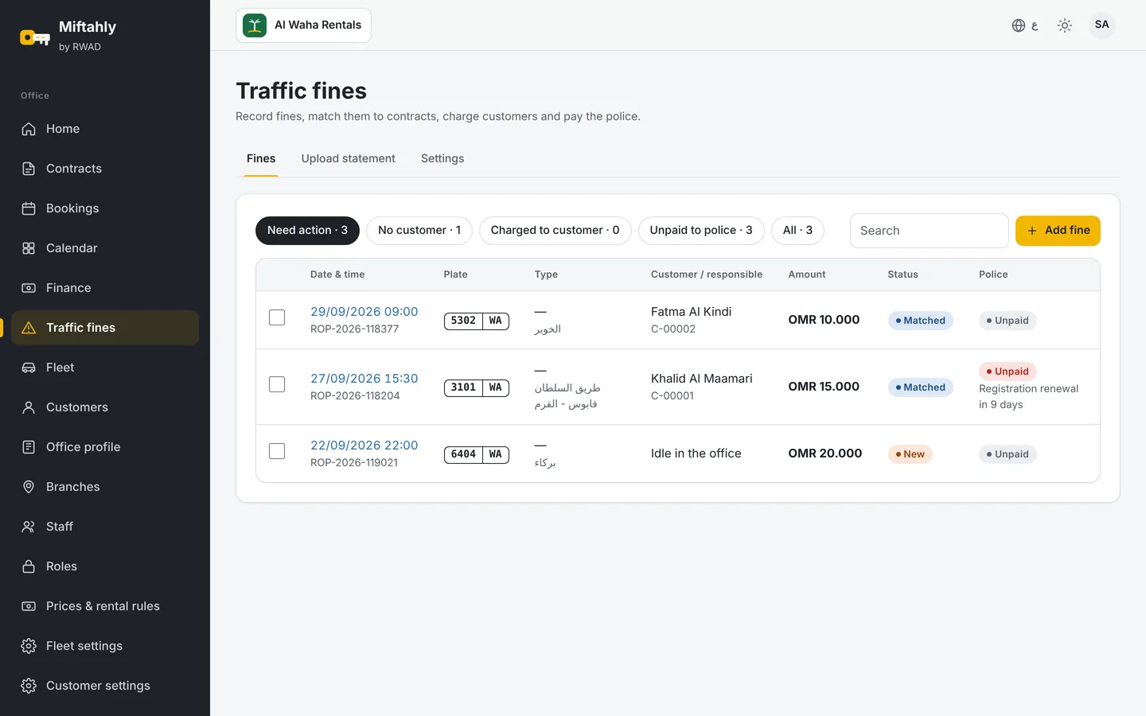1146x716 pixels.
Task: Open fine dated 29/09/2026 09:00
Action: [364, 312]
